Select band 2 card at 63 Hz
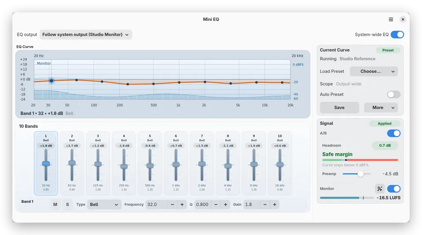Image resolution: width=422 pixels, height=235 pixels. pyautogui.click(x=72, y=163)
